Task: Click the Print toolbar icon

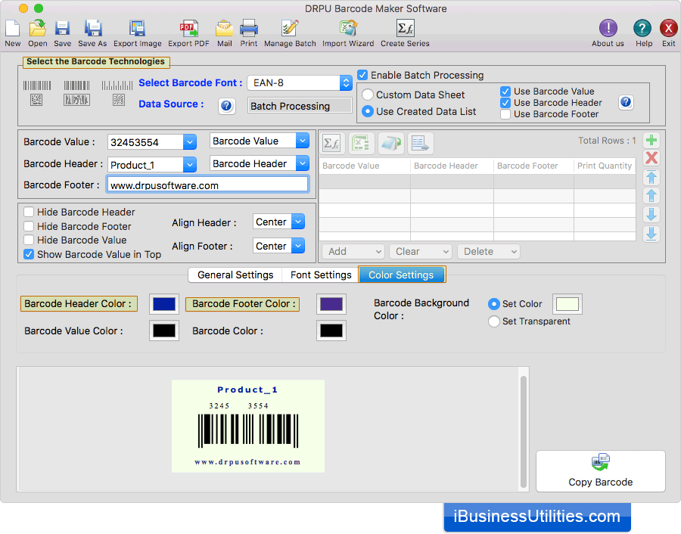Action: pyautogui.click(x=249, y=29)
